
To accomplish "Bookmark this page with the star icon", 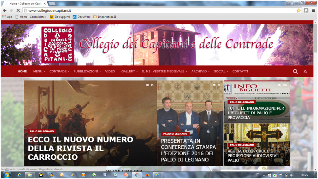I will (x=298, y=10).
